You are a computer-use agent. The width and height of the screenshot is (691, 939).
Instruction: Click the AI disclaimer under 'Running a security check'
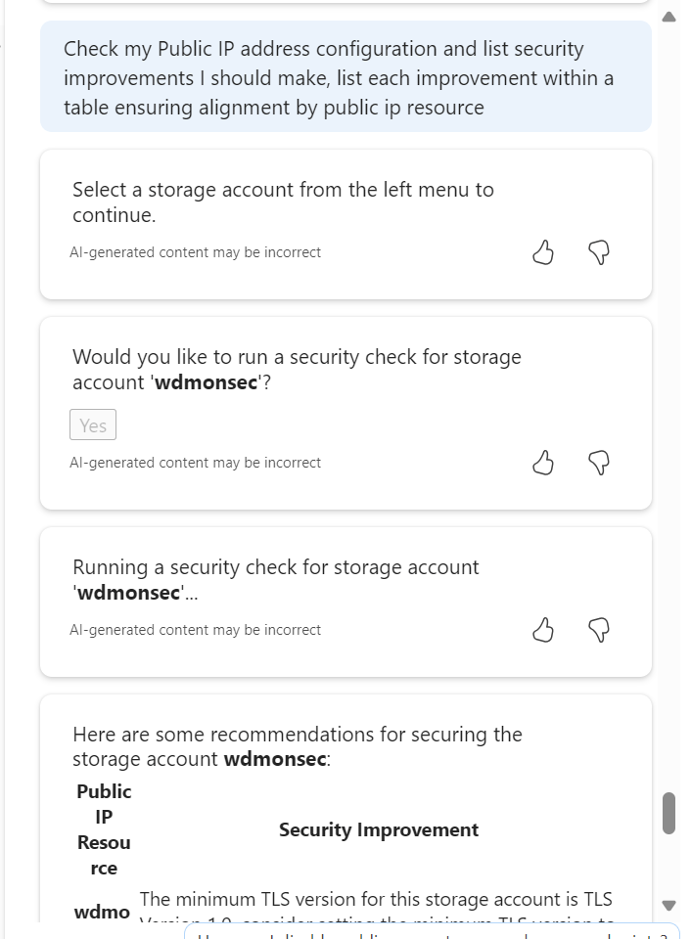point(195,631)
